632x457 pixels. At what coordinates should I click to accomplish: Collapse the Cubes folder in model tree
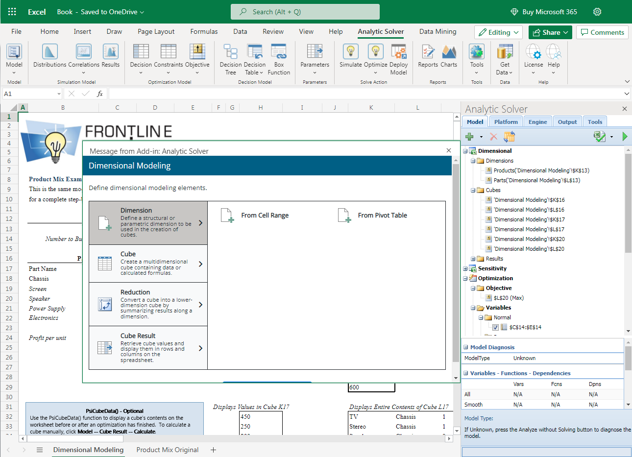(x=473, y=190)
